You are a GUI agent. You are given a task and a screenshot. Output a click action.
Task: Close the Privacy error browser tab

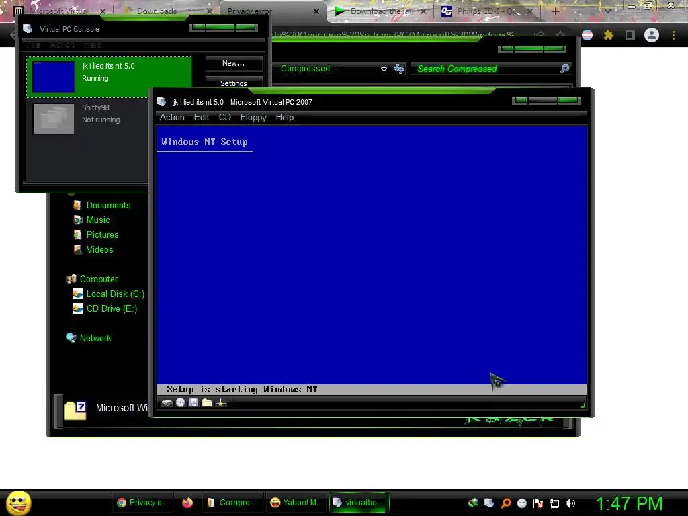316,11
